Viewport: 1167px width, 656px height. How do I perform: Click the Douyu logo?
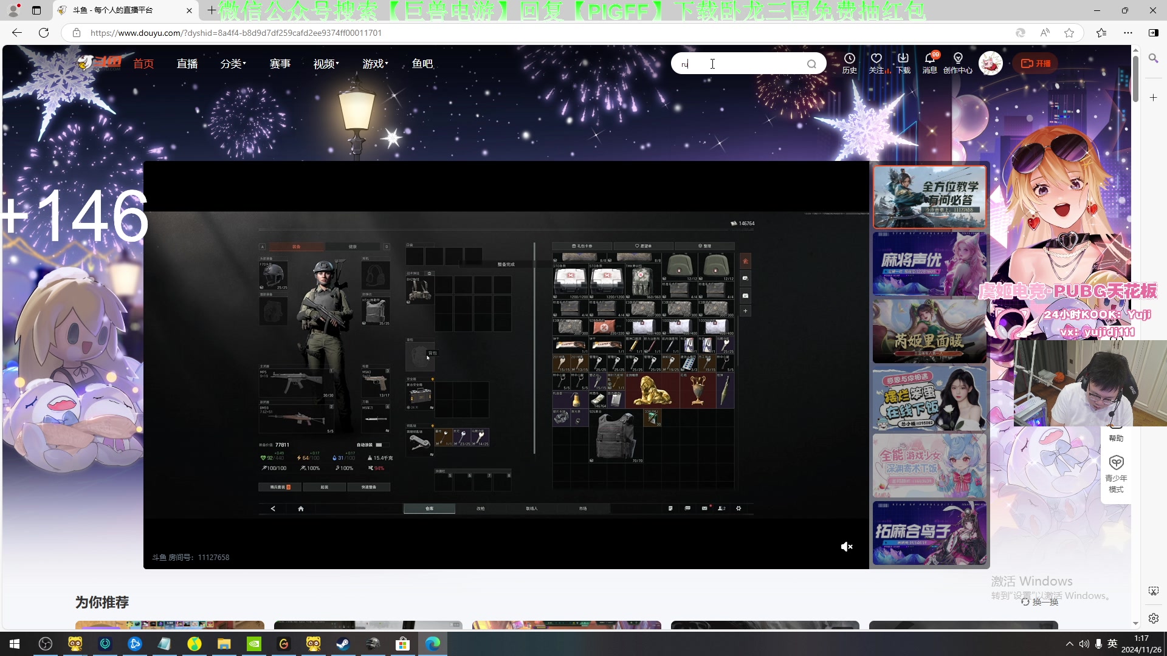(99, 63)
